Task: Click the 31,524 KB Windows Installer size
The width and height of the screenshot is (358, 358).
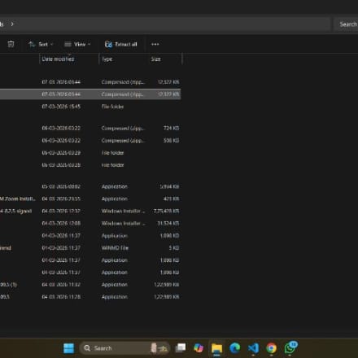Action: 168,224
